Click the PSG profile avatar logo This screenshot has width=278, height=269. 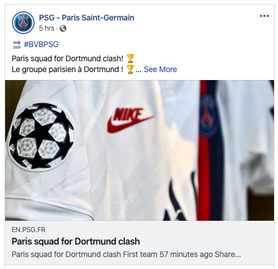pyautogui.click(x=23, y=23)
